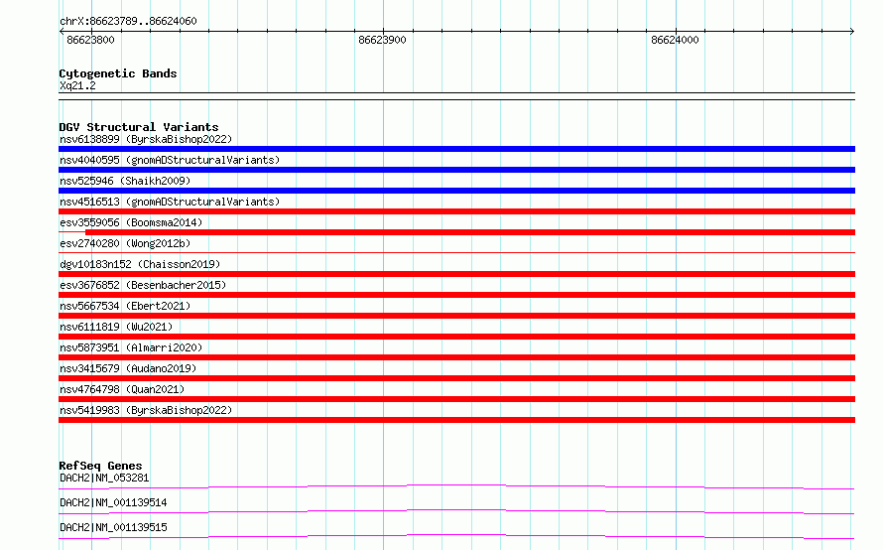Click the red bar under nsv5873951

(x=456, y=357)
